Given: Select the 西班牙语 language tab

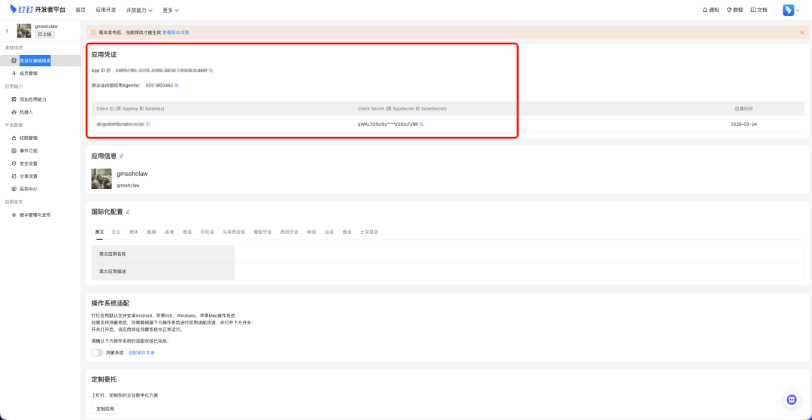Looking at the screenshot, I should coord(289,233).
